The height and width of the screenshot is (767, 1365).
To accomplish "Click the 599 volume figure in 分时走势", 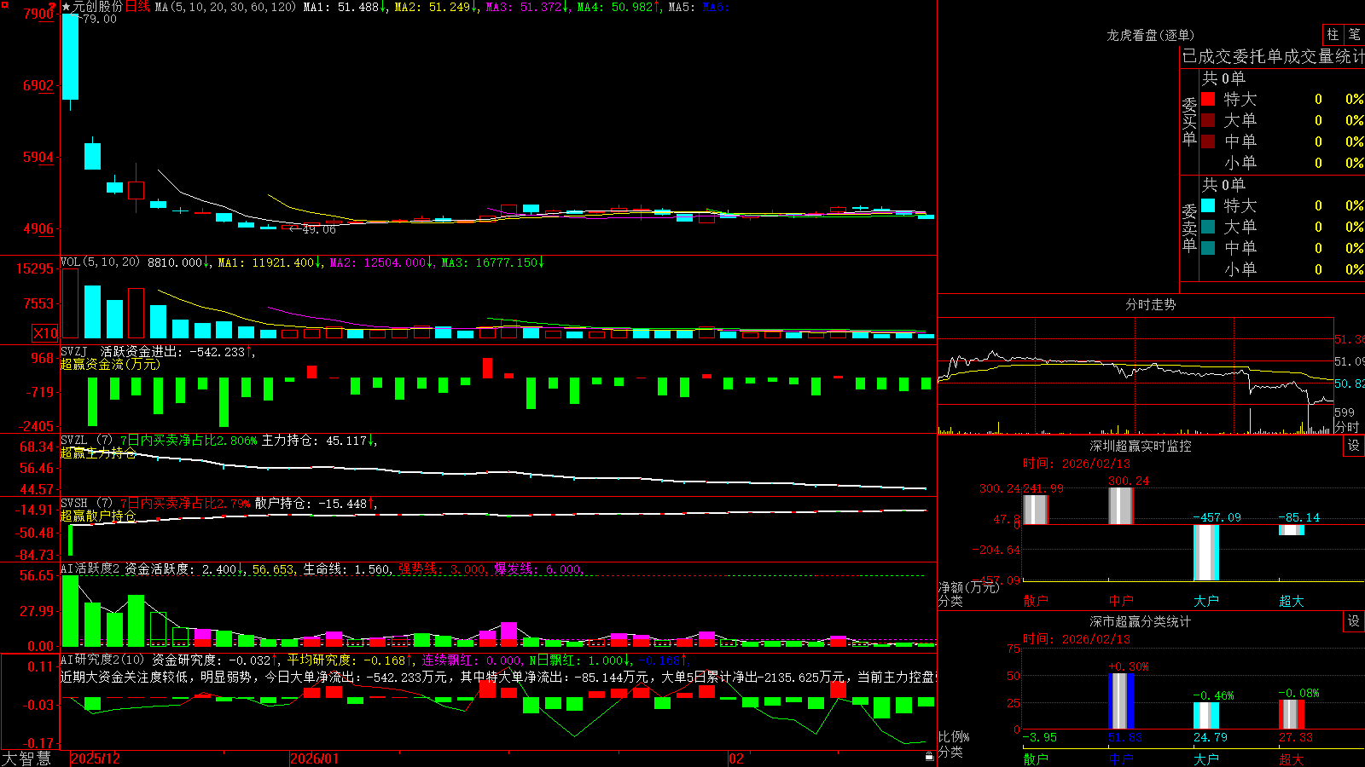I will (1345, 412).
